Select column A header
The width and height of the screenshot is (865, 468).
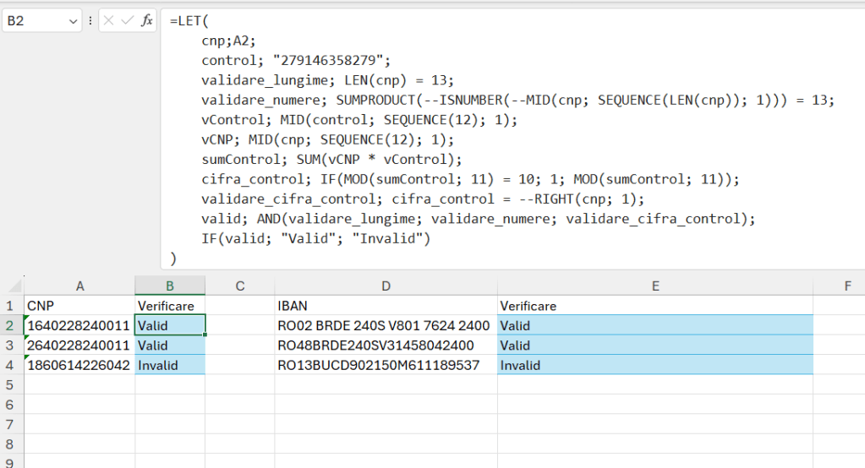(x=79, y=286)
